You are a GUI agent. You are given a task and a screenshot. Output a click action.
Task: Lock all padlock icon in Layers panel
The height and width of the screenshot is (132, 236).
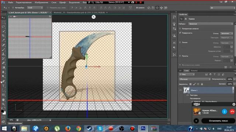pyautogui.click(x=202, y=84)
